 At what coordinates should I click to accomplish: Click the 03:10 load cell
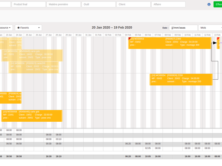pyautogui.click(x=59, y=139)
